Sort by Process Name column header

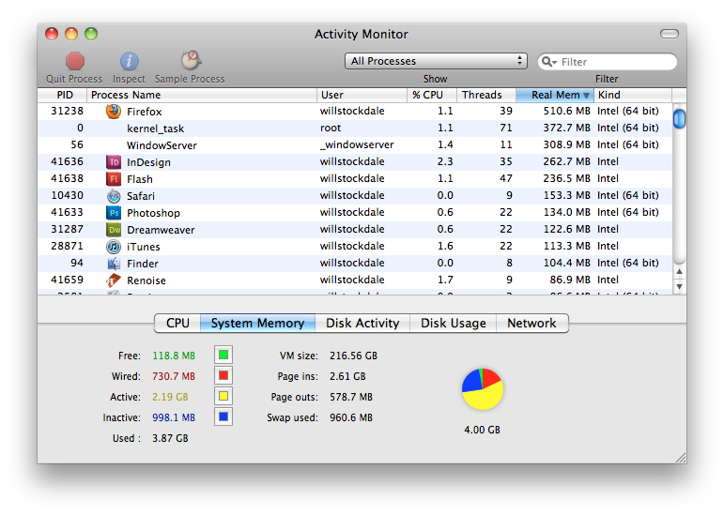tap(202, 95)
